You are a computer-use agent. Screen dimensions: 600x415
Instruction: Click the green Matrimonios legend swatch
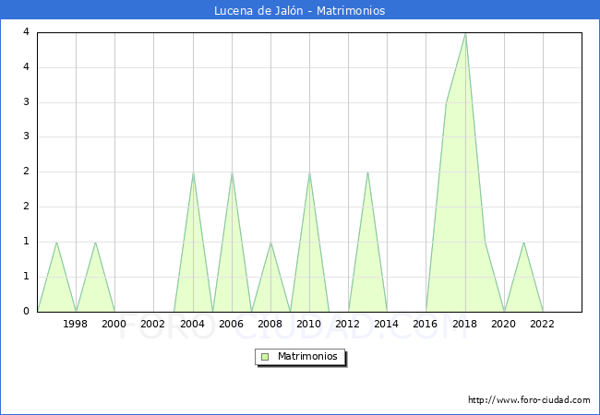(x=265, y=357)
